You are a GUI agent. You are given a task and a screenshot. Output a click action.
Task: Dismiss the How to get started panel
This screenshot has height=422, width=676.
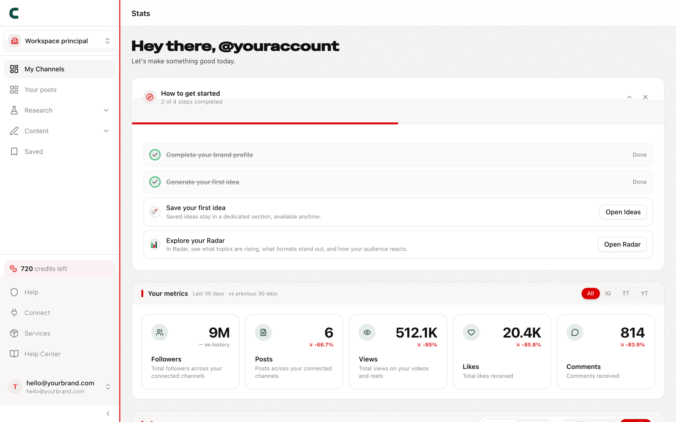(x=645, y=97)
